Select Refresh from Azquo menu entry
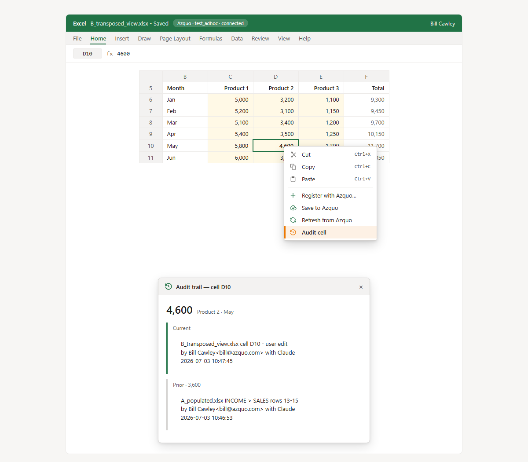This screenshot has height=462, width=528. click(330, 220)
